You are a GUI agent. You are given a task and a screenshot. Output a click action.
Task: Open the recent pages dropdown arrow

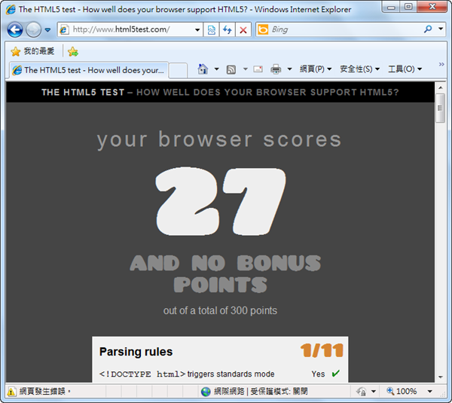48,29
